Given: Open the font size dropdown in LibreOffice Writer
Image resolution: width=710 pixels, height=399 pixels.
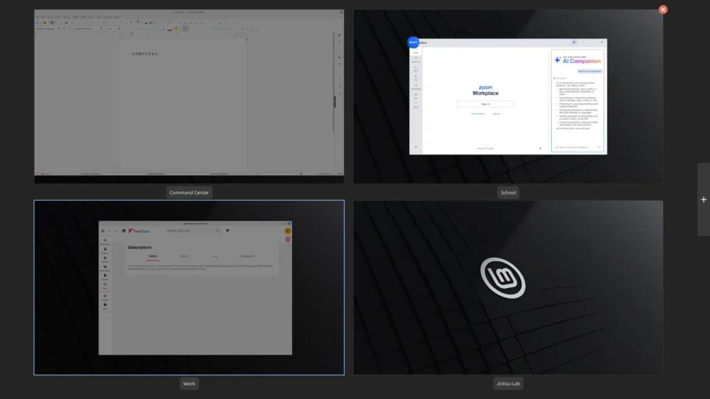Looking at the screenshot, I should (x=119, y=28).
